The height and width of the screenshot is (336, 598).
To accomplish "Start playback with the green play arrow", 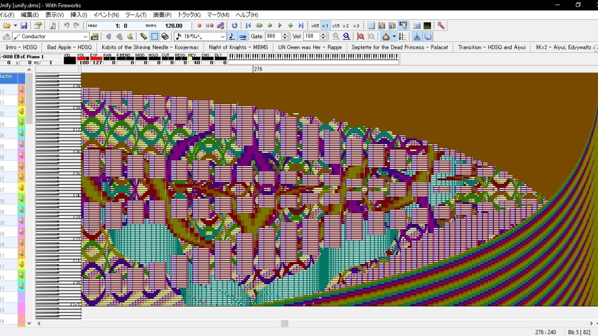I will pyautogui.click(x=280, y=26).
